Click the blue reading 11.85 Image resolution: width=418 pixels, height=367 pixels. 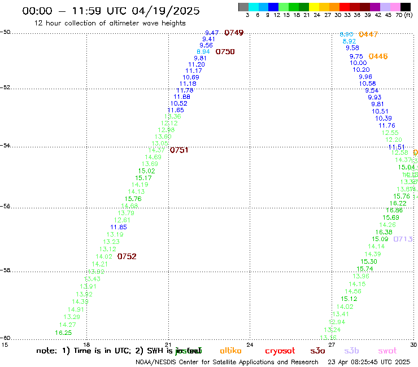tap(119, 227)
